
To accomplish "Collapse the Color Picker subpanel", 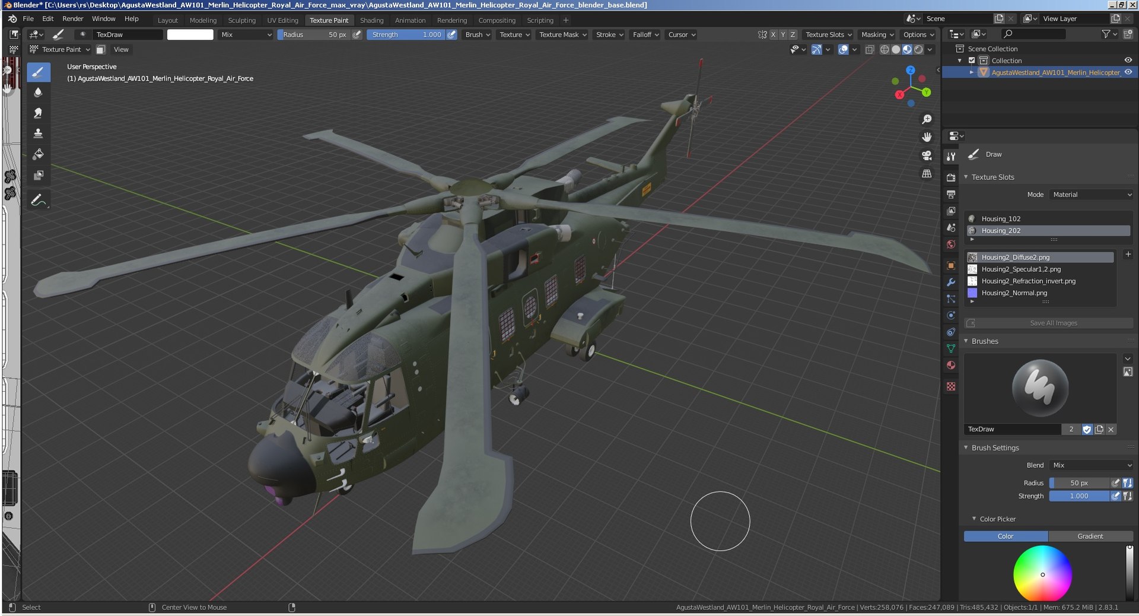I will (974, 519).
